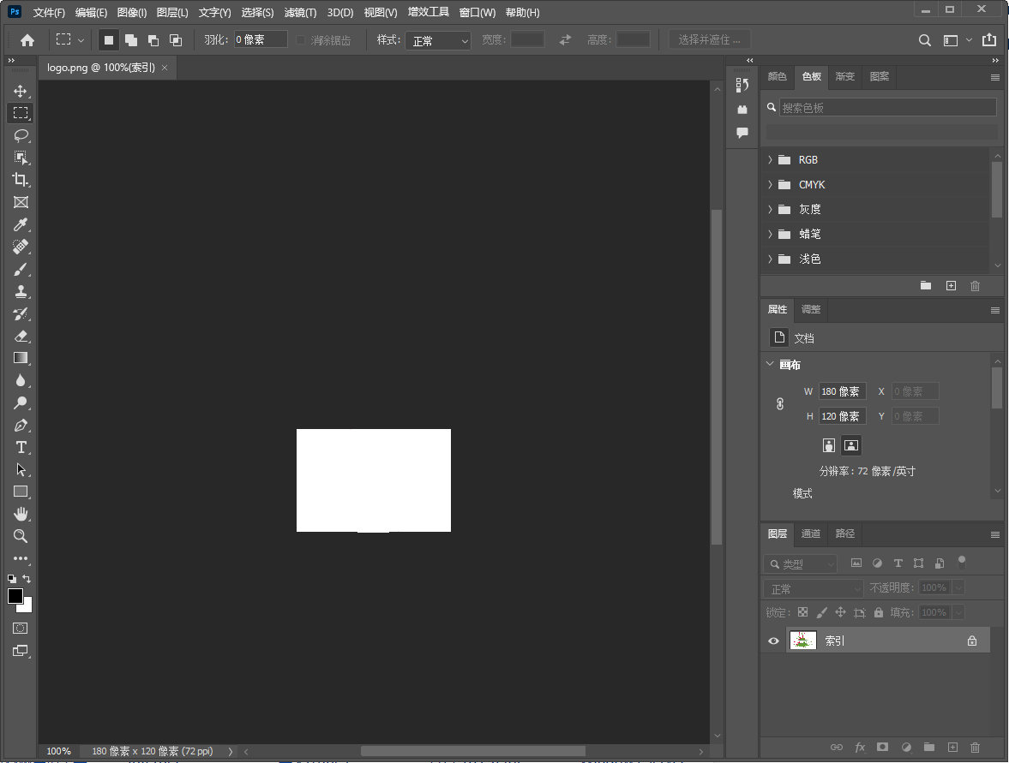Toggle visibility of the 索引 layer
1009x763 pixels.
point(773,641)
